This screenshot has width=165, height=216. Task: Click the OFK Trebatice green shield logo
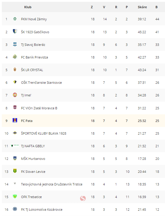15,196
